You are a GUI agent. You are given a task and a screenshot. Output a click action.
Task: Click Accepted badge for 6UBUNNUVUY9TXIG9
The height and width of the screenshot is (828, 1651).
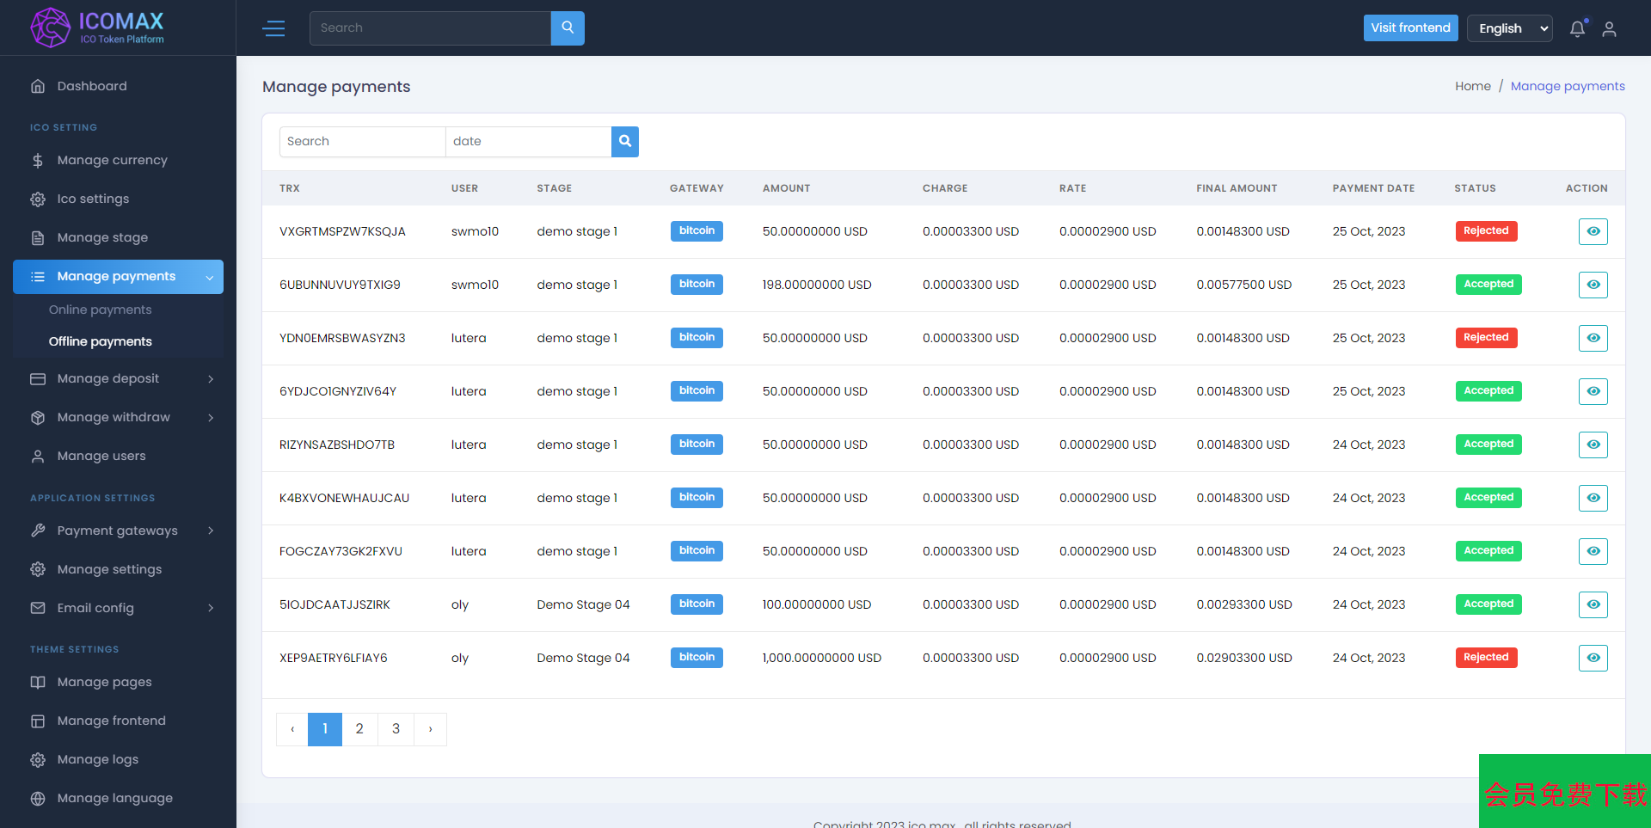point(1488,285)
